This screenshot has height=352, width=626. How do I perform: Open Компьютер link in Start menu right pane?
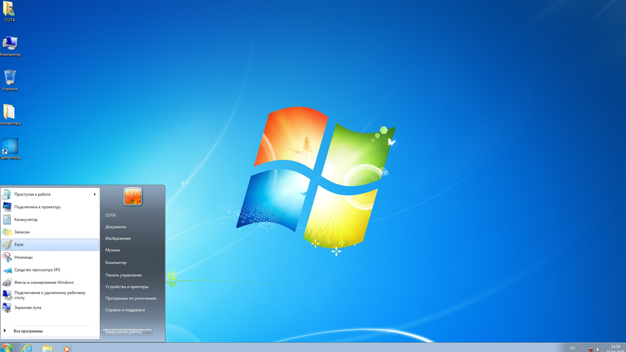click(x=116, y=263)
